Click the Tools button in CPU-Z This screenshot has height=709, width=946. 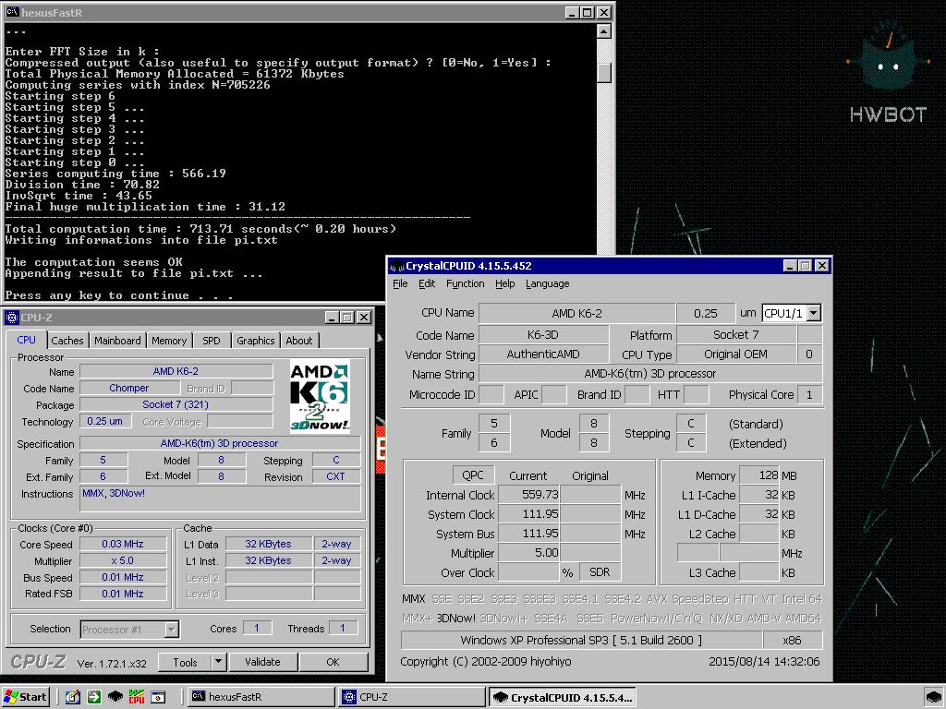click(x=185, y=662)
